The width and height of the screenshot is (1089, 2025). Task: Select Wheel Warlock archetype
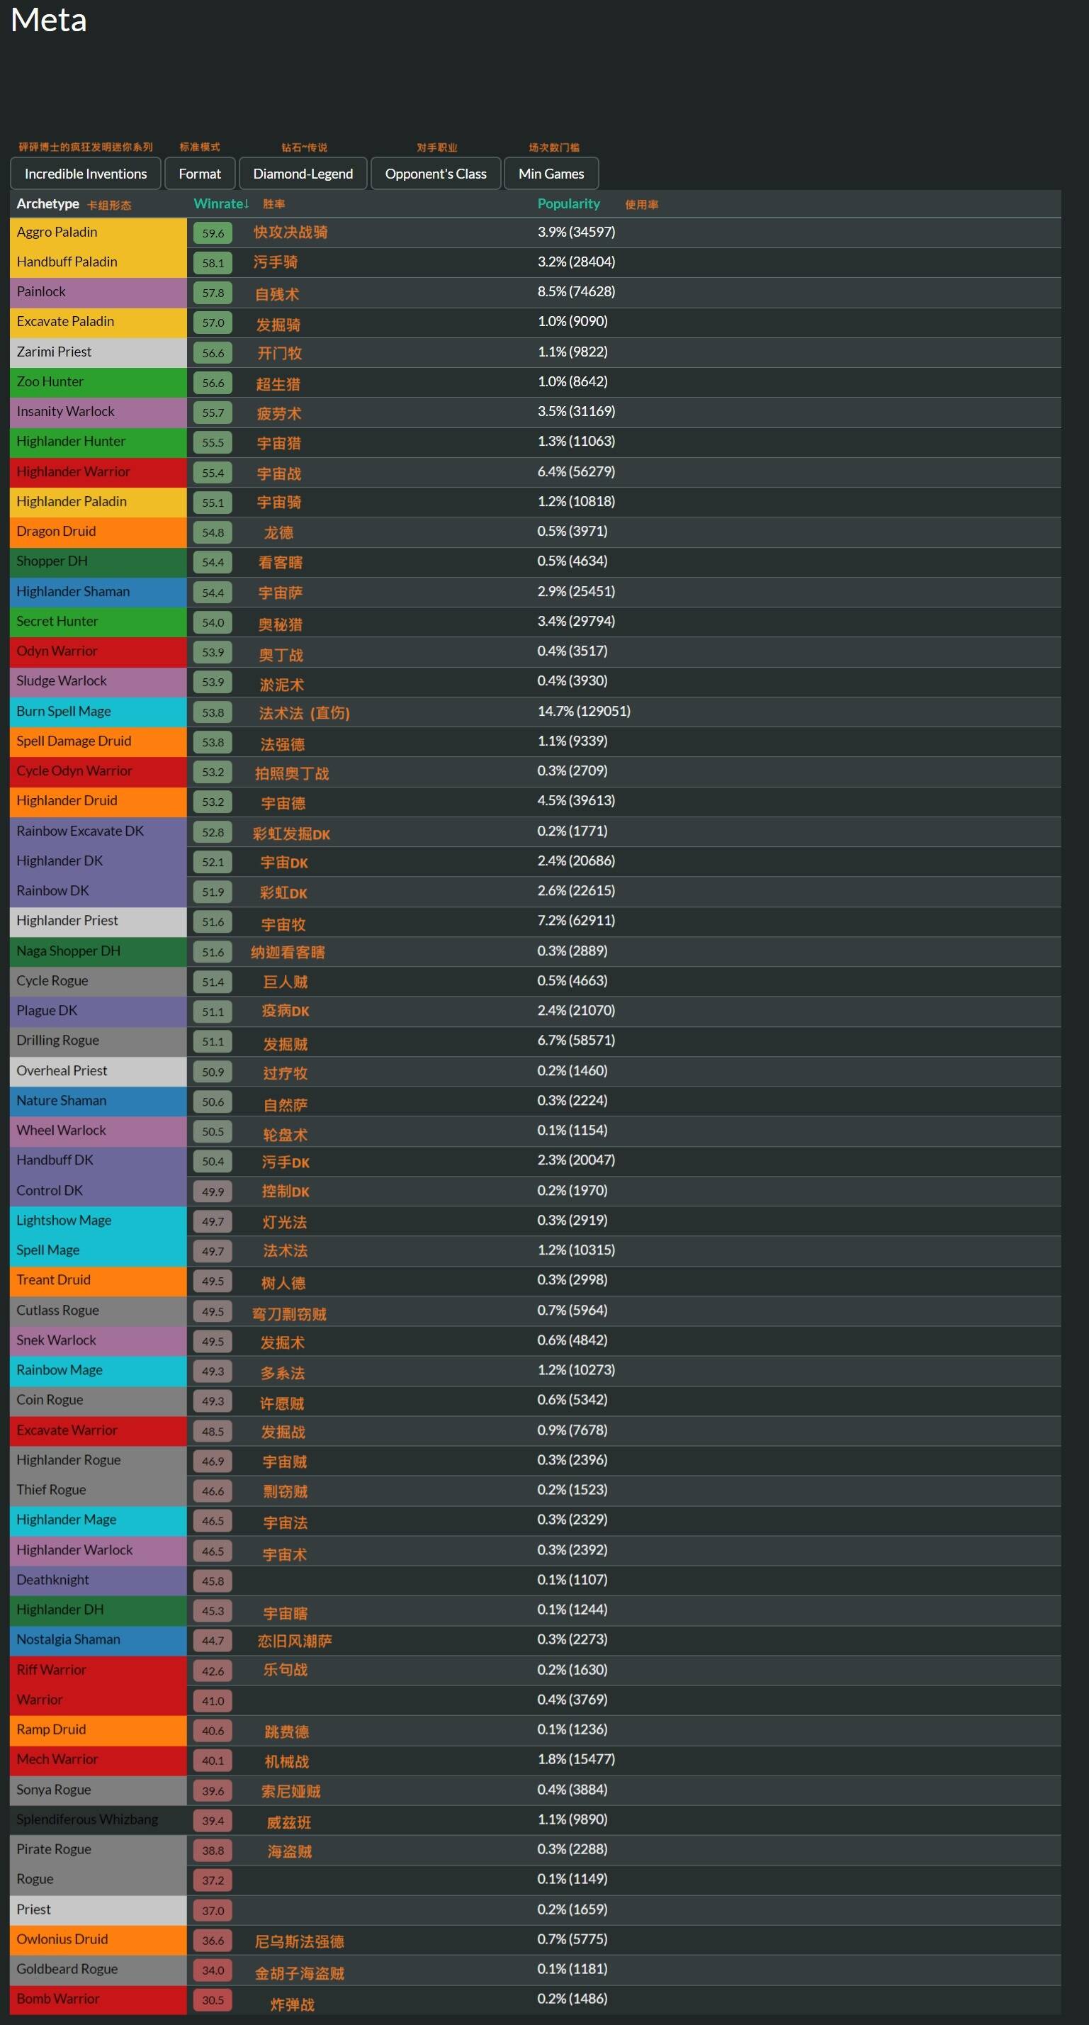click(x=98, y=1131)
